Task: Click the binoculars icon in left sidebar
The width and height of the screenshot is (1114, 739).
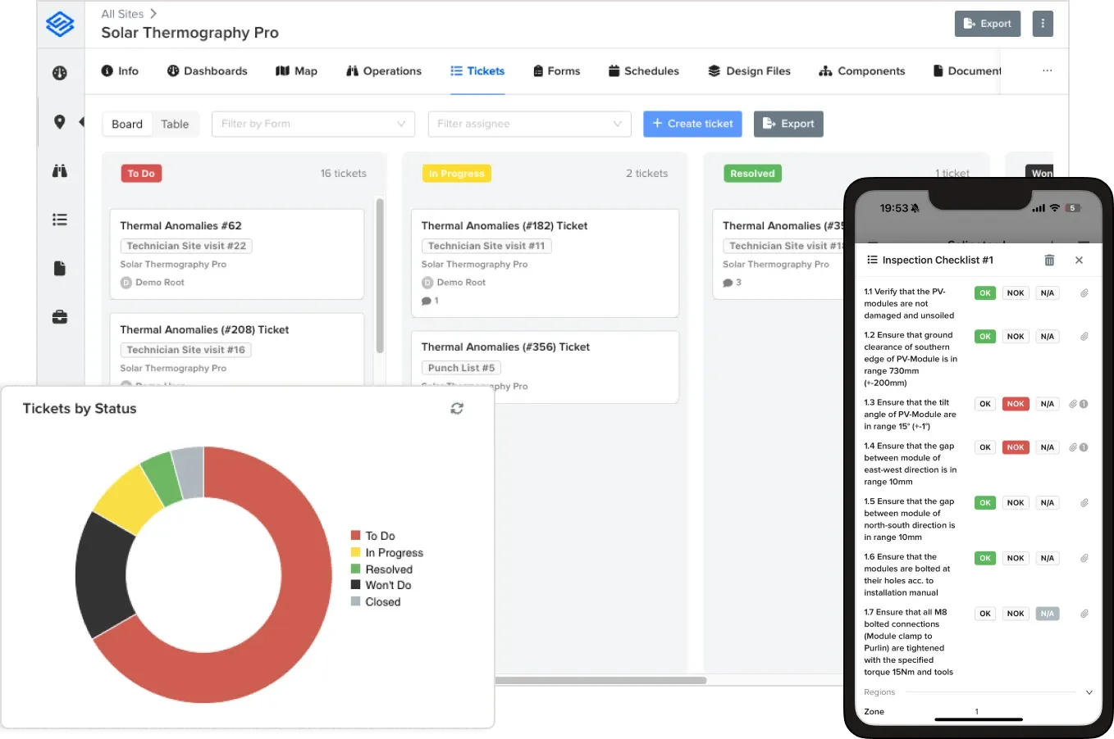Action: point(59,170)
